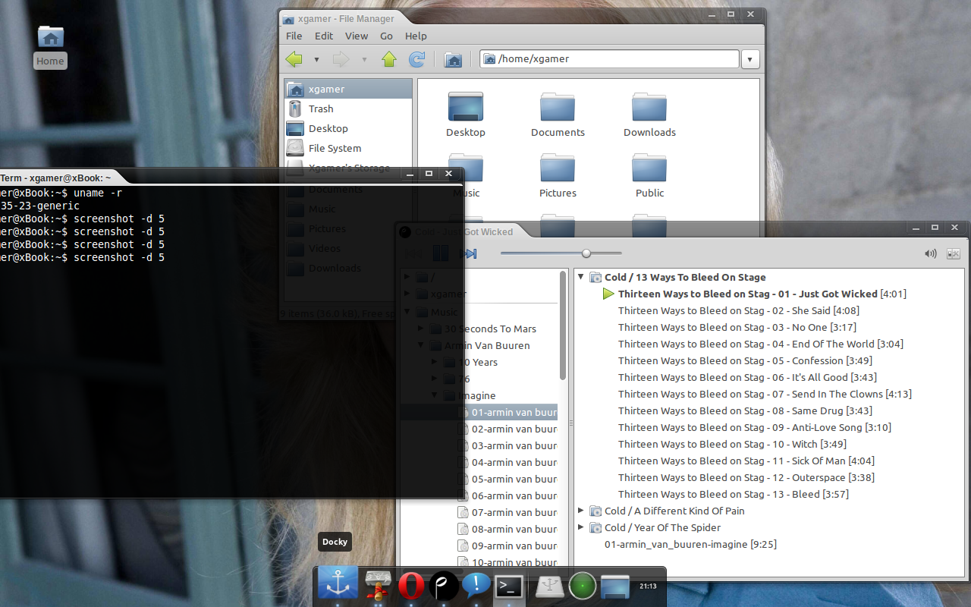Open the Go menu in File Manager
This screenshot has width=971, height=607.
pos(386,36)
